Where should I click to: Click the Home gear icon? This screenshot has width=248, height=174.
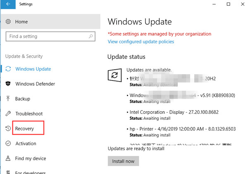pyautogui.click(x=8, y=21)
